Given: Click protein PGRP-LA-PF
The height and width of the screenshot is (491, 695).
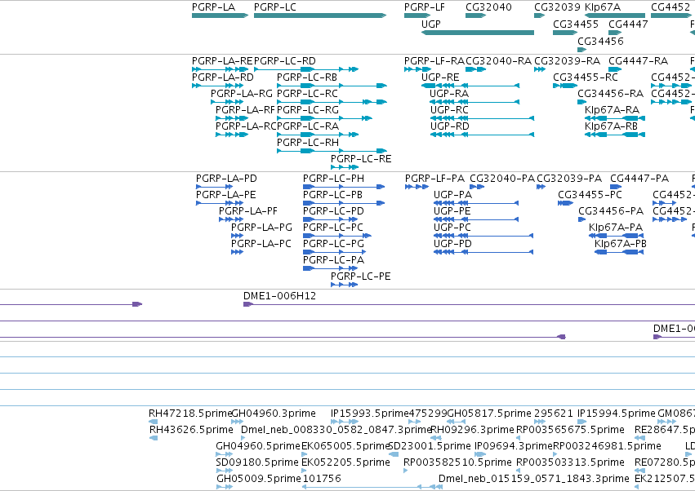Looking at the screenshot, I should [231, 219].
